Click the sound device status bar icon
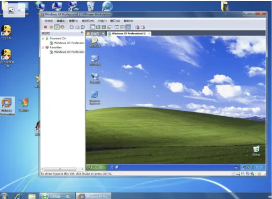 pos(252,173)
